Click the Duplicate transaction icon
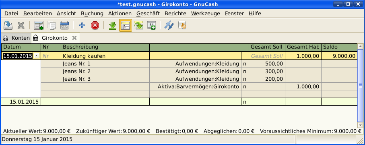Viewport: 365px width, 145px height. coord(52,25)
